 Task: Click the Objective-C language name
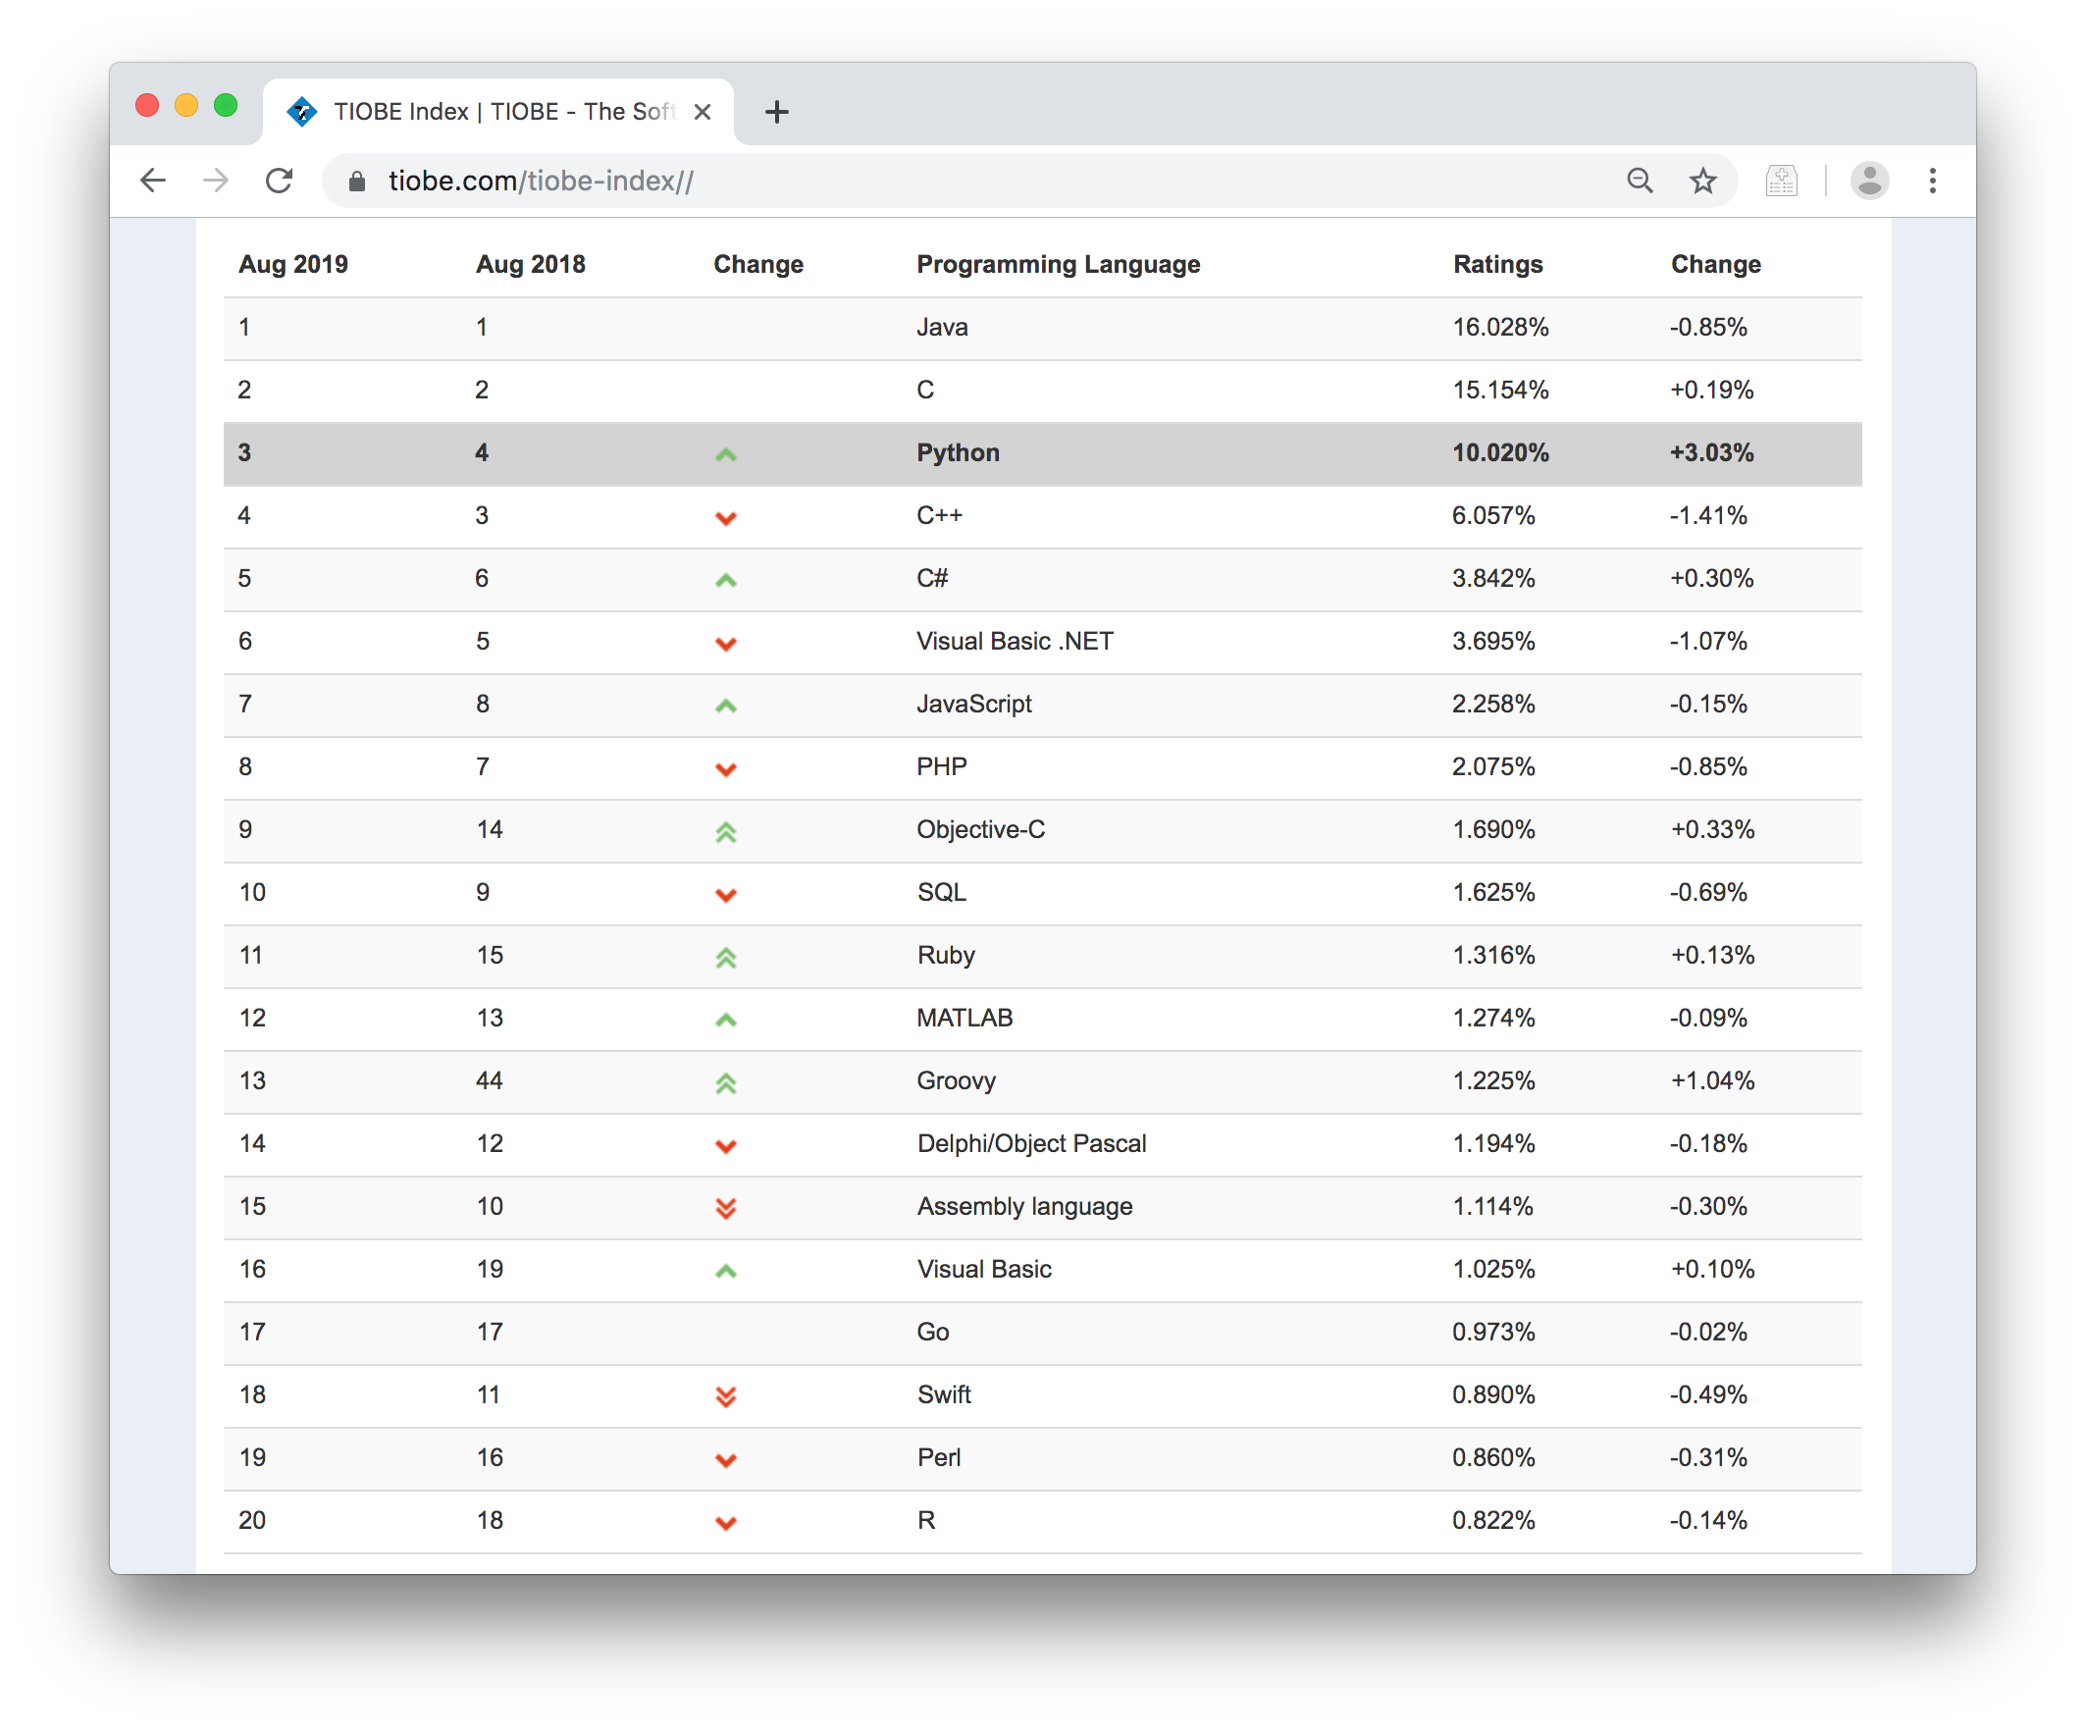(980, 829)
